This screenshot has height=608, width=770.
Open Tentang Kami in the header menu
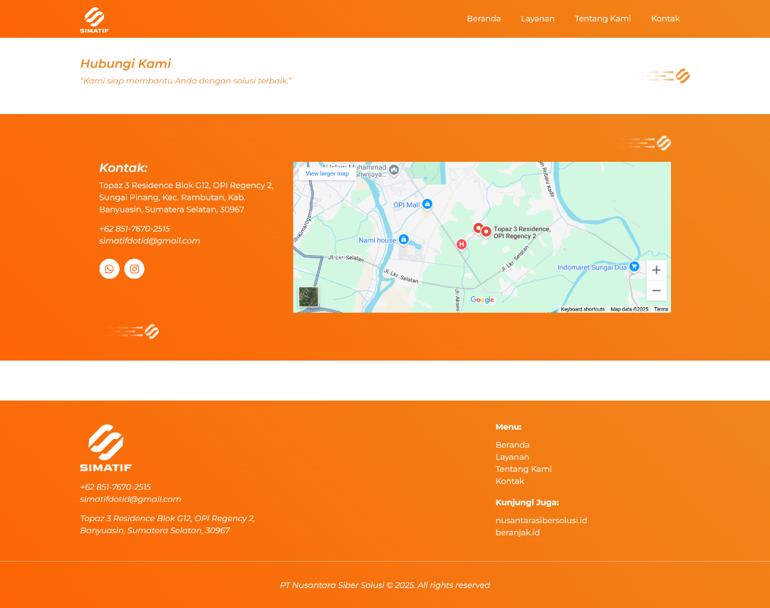pyautogui.click(x=603, y=19)
